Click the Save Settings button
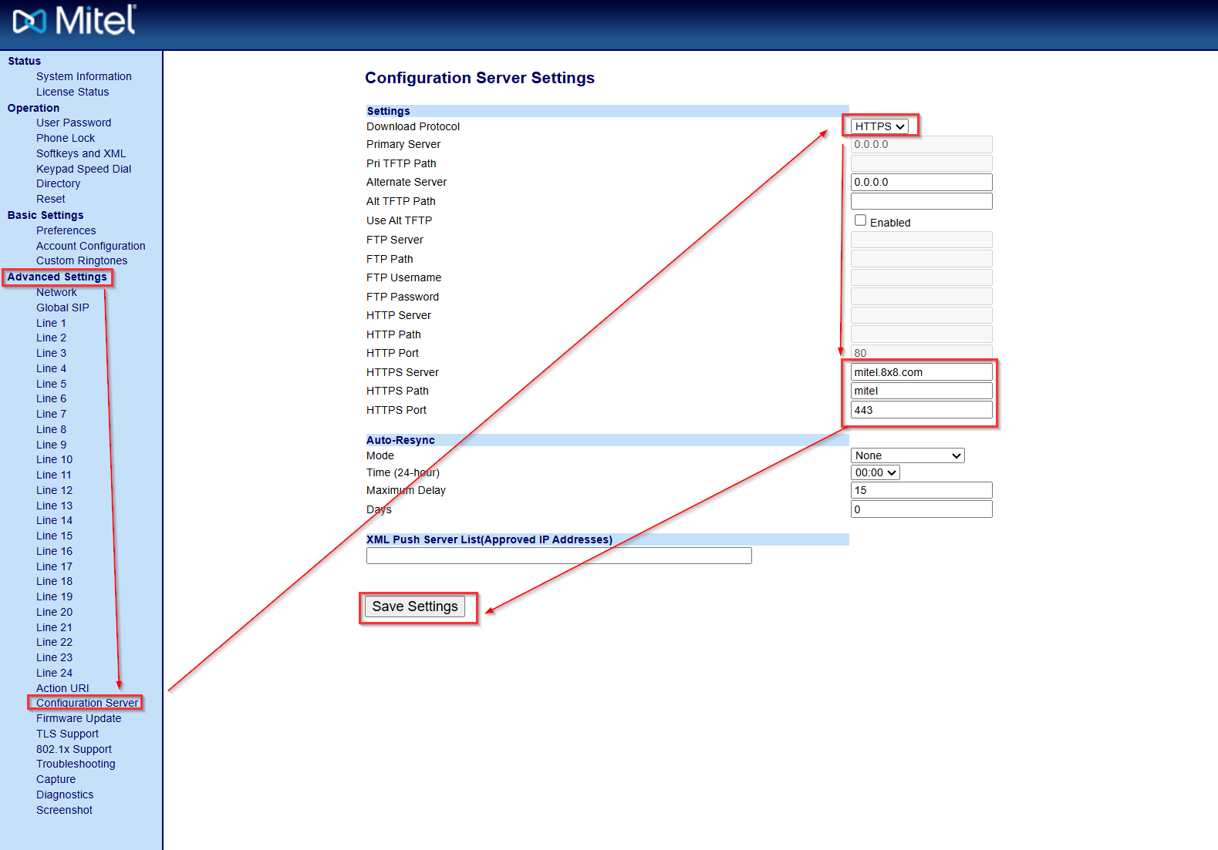Viewport: 1218px width, 850px height. click(x=415, y=607)
